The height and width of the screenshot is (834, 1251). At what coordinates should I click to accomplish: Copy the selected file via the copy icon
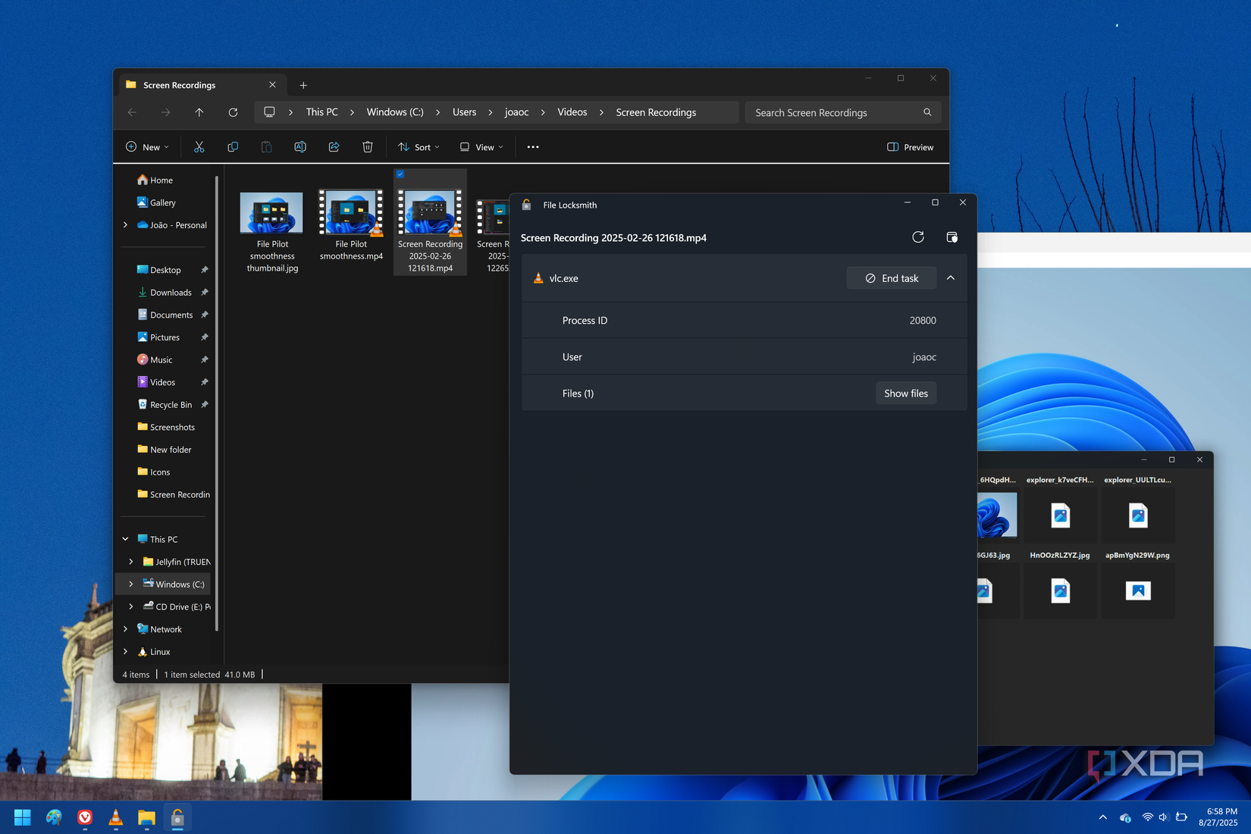point(233,146)
